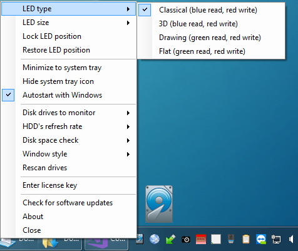Expand Disk drives to monitor submenu
Viewport: 298px width, 251px height.
tap(68, 113)
